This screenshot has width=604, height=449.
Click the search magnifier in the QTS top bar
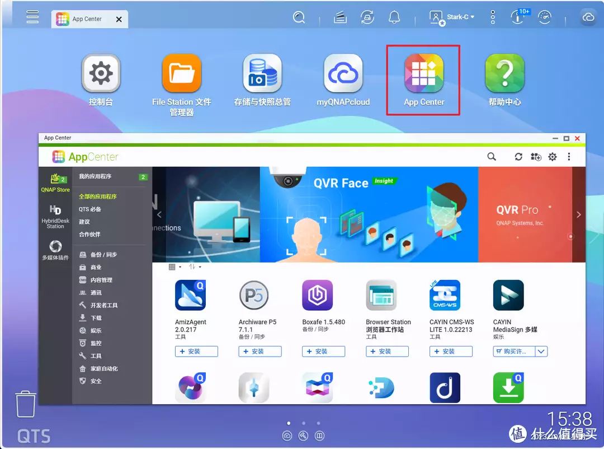[299, 17]
